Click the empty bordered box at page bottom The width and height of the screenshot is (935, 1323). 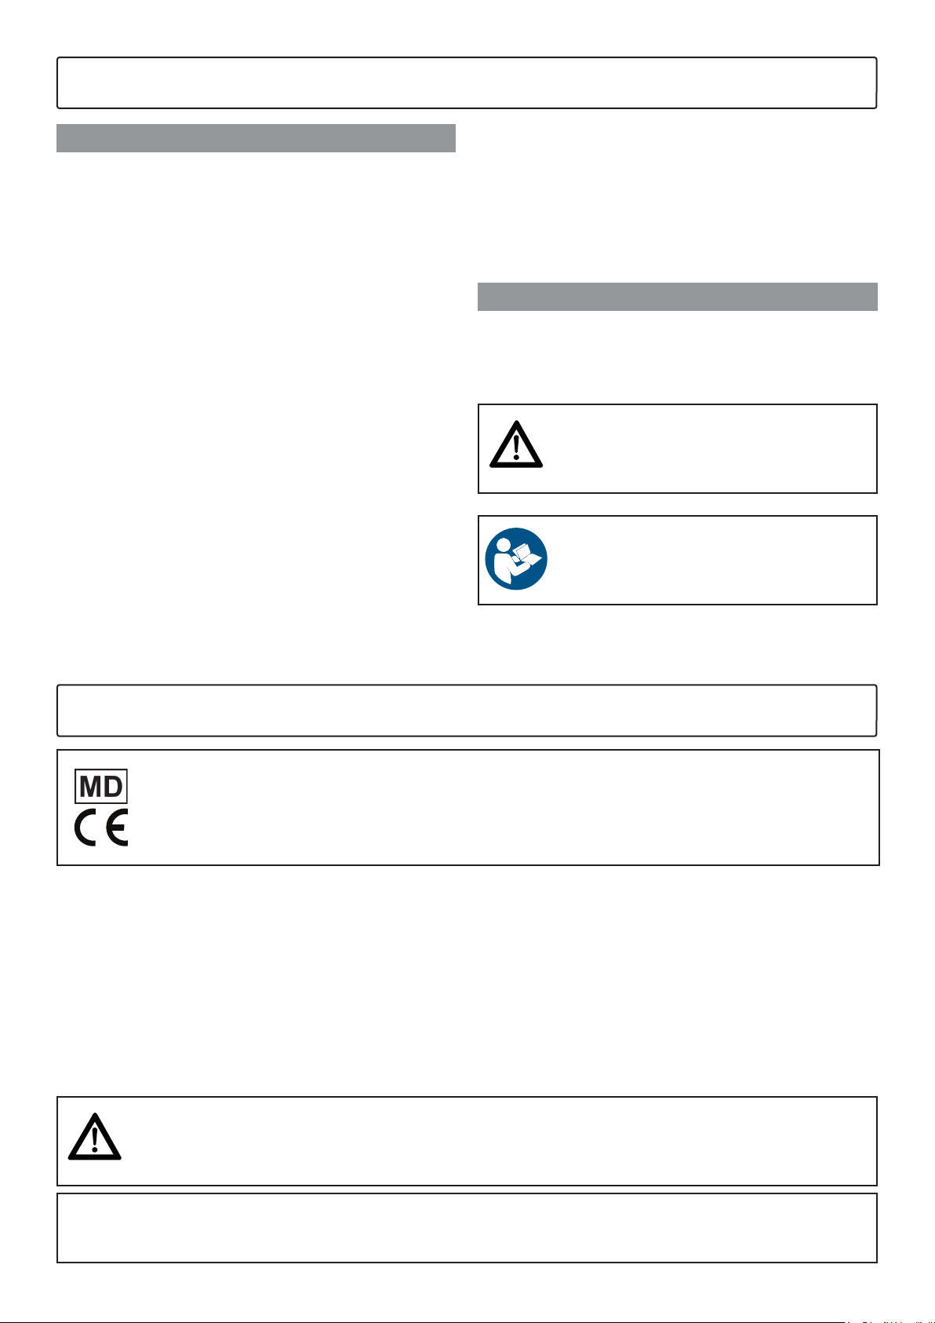tap(467, 1228)
